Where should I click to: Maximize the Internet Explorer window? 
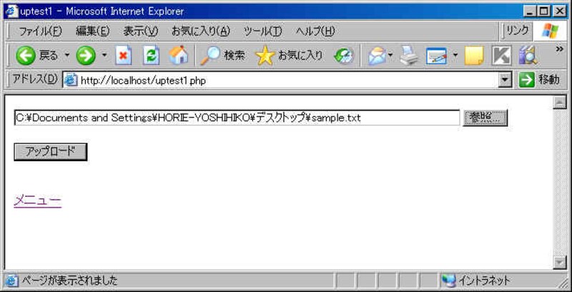tap(544, 11)
